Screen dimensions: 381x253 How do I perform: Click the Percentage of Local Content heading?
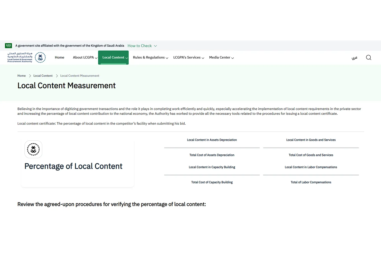73,166
